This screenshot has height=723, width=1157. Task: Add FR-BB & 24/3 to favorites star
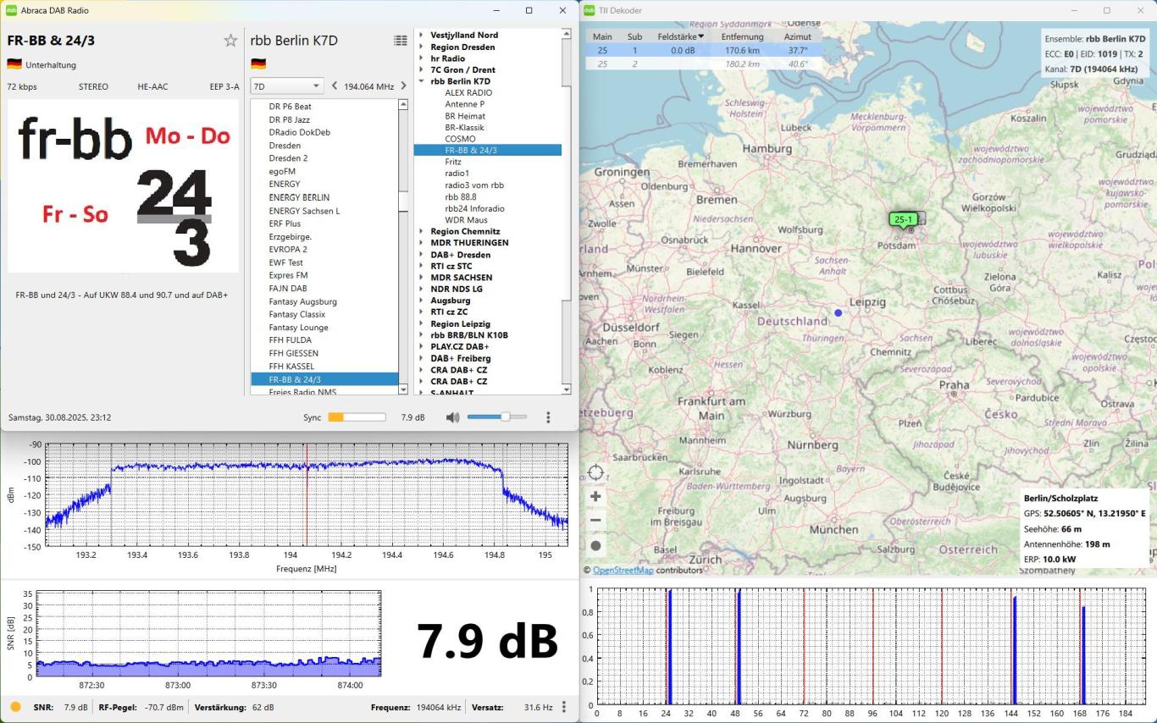coord(230,41)
